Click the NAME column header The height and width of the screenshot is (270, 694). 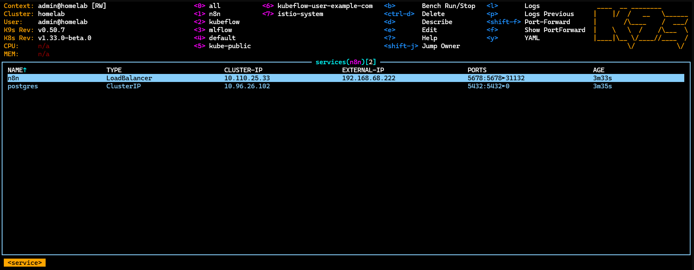pos(17,70)
